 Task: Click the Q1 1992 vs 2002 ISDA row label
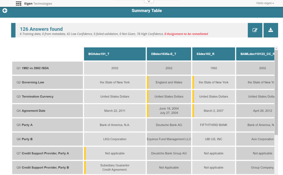(48, 68)
